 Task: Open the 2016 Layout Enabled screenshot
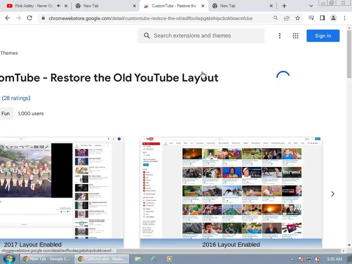[x=231, y=192]
